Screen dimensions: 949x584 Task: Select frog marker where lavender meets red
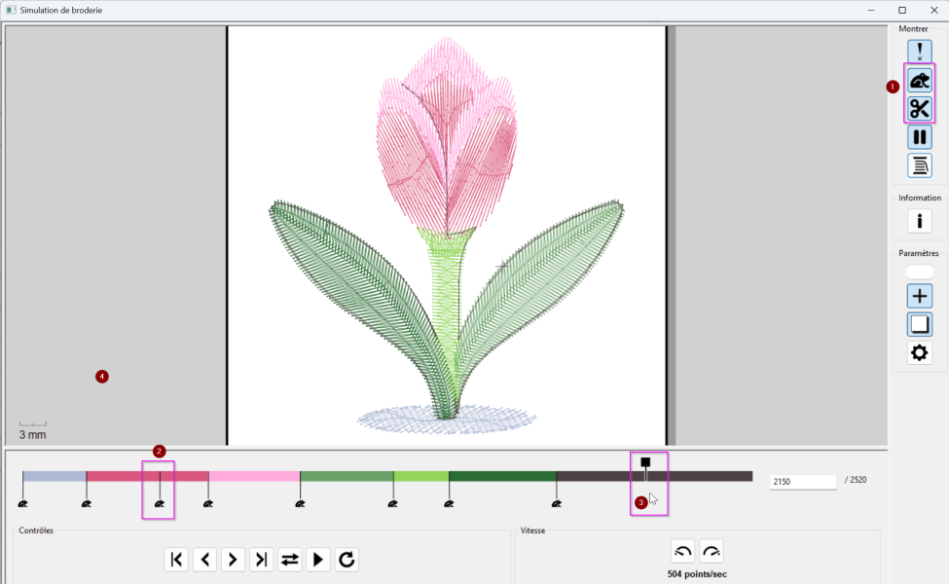point(87,503)
